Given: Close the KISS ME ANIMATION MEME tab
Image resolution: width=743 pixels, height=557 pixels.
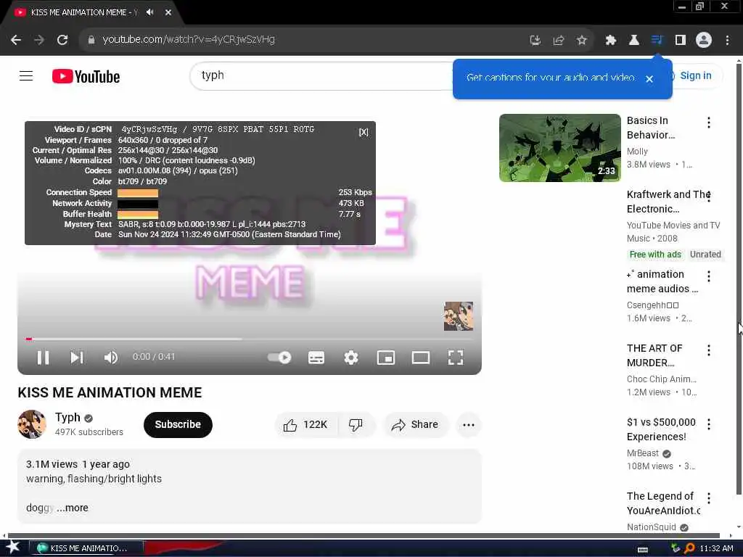Looking at the screenshot, I should [x=168, y=12].
